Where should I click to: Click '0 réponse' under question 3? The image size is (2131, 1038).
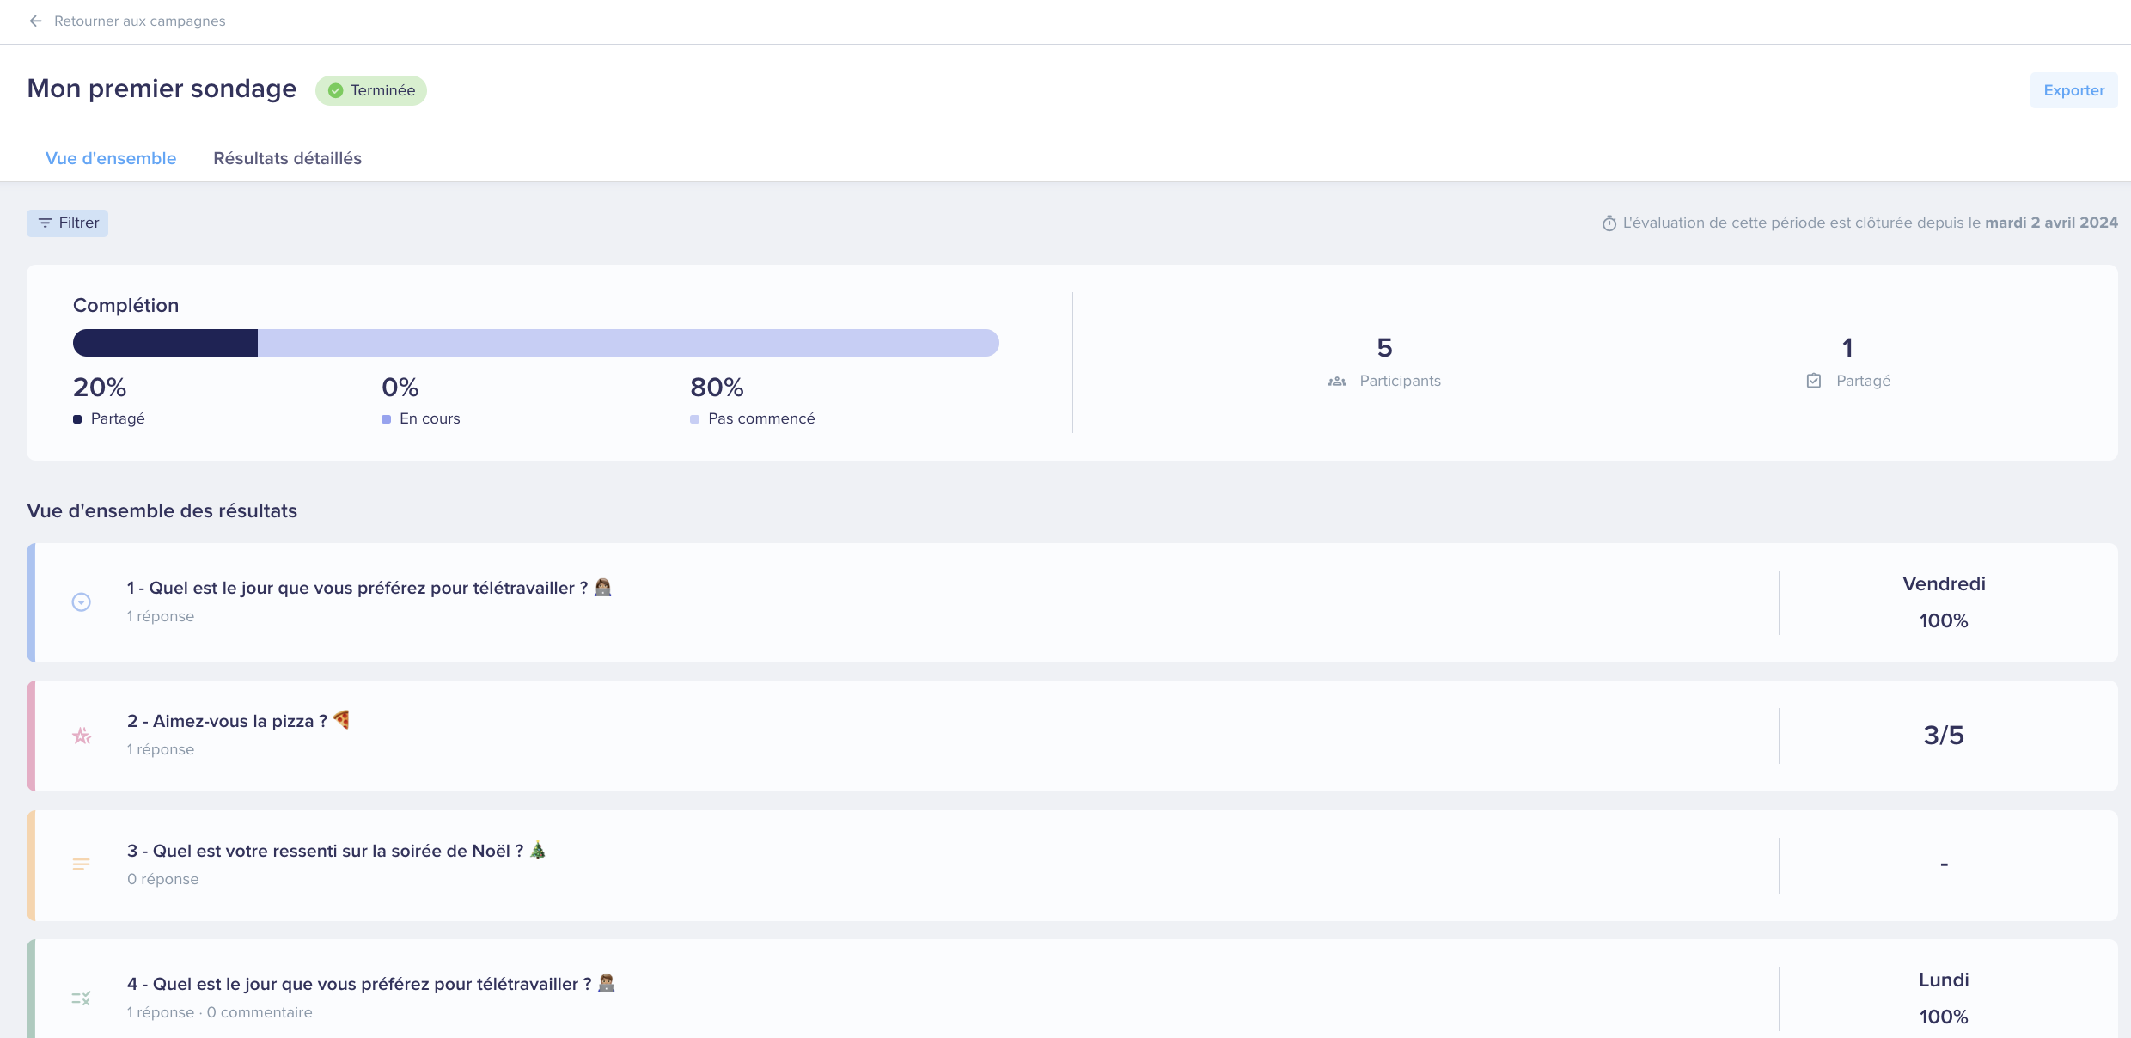pos(163,879)
